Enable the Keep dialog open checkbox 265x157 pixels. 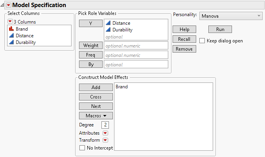202,40
